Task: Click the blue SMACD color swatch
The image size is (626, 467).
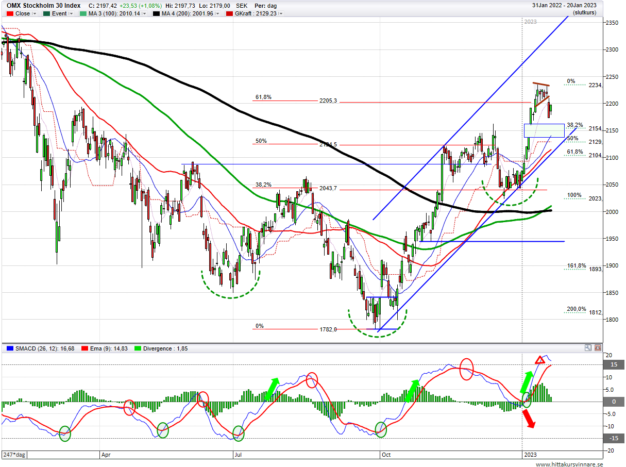Action: point(10,349)
